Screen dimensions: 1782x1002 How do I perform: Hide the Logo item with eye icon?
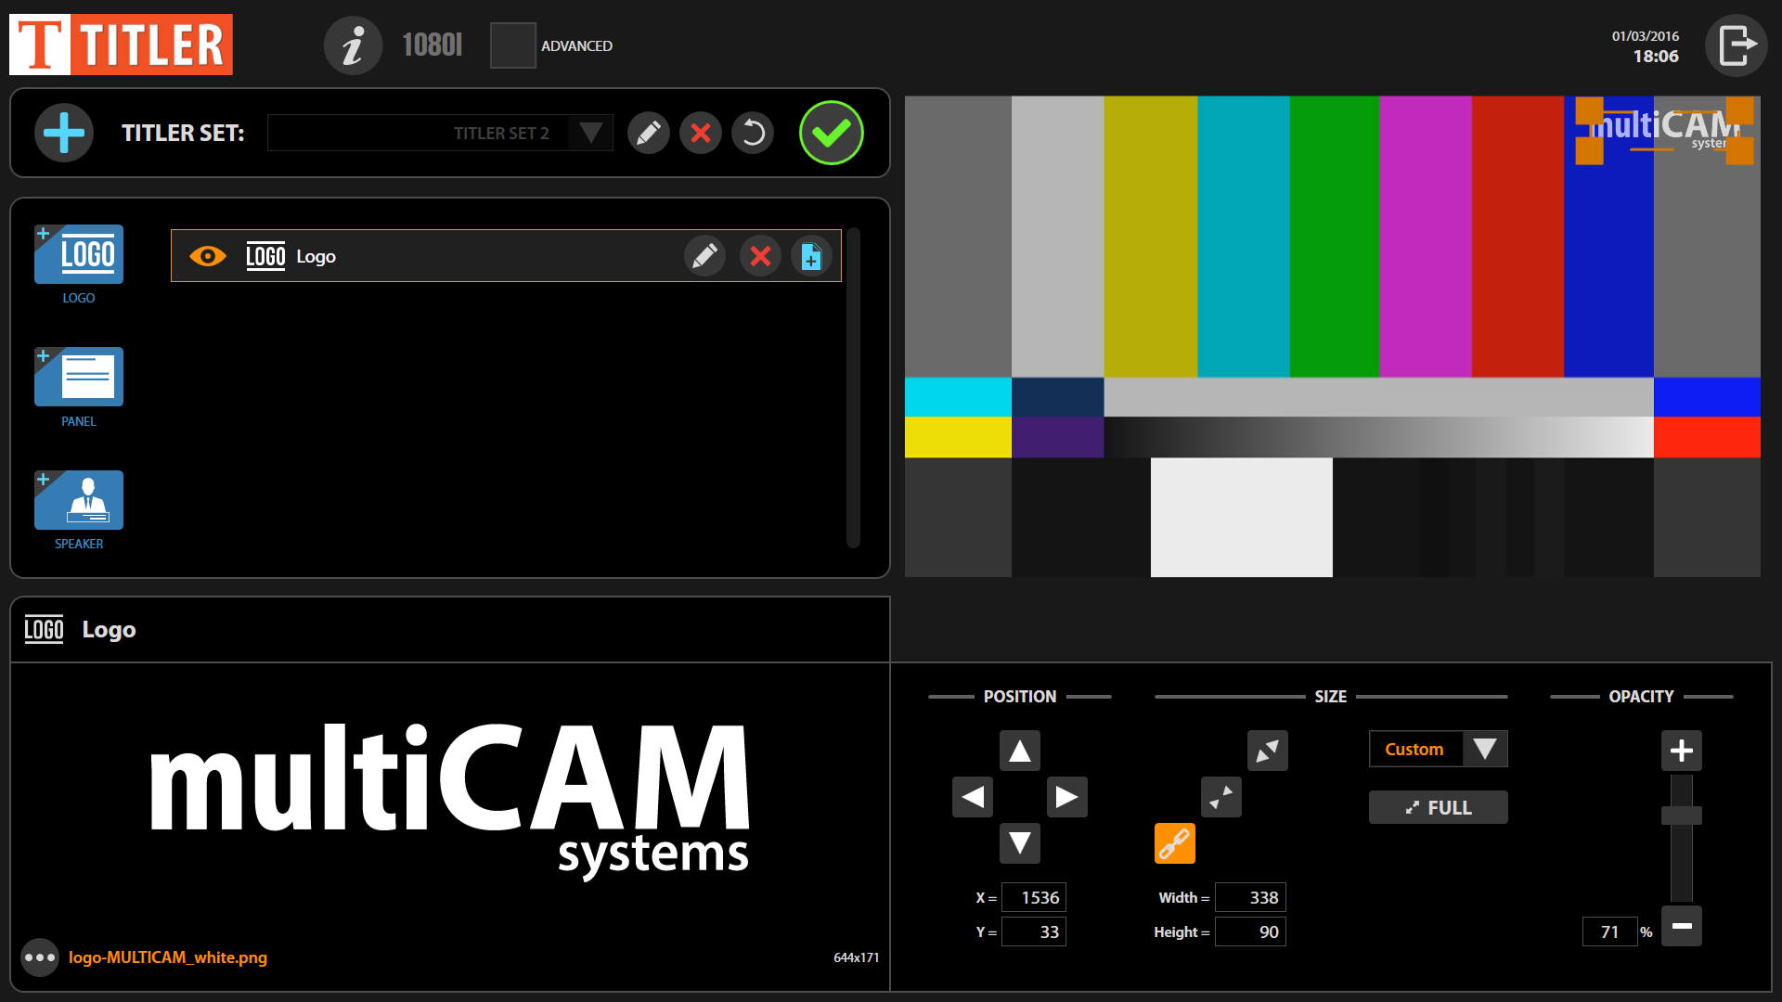click(207, 256)
